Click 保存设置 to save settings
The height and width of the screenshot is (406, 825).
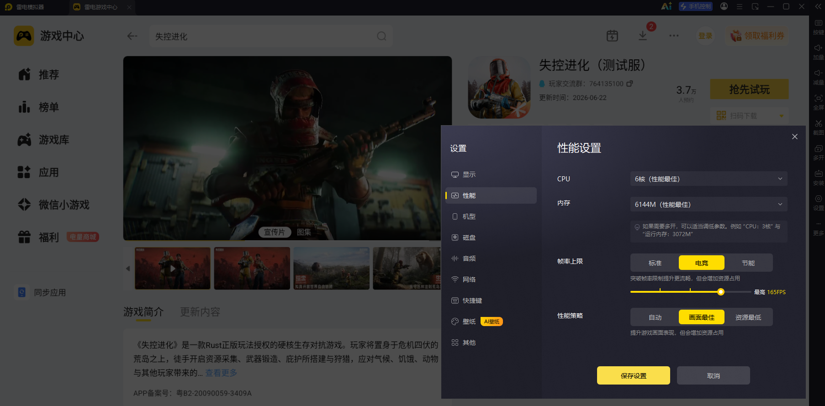(x=634, y=375)
